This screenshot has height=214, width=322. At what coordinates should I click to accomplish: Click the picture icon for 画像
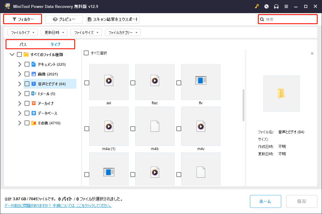click(34, 74)
